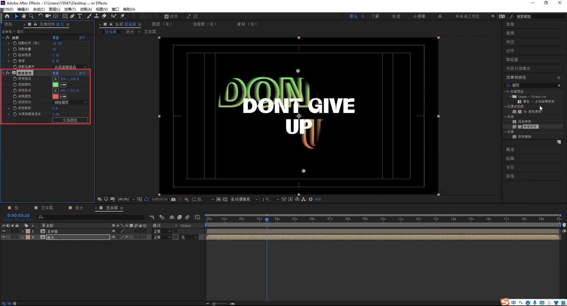Open the 渐变形状 线性渐变 dropdown
Viewport: 567px width, 306px height.
[70, 102]
